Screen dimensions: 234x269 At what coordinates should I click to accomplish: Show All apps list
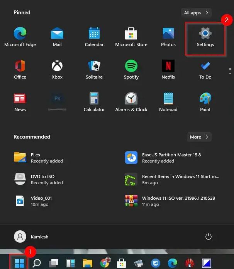click(x=196, y=13)
